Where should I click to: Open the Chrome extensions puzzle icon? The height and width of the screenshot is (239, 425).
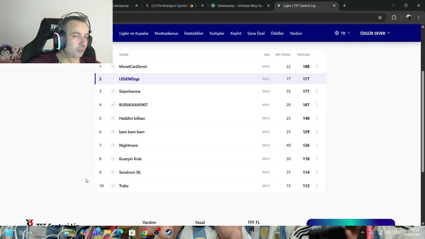(x=394, y=18)
